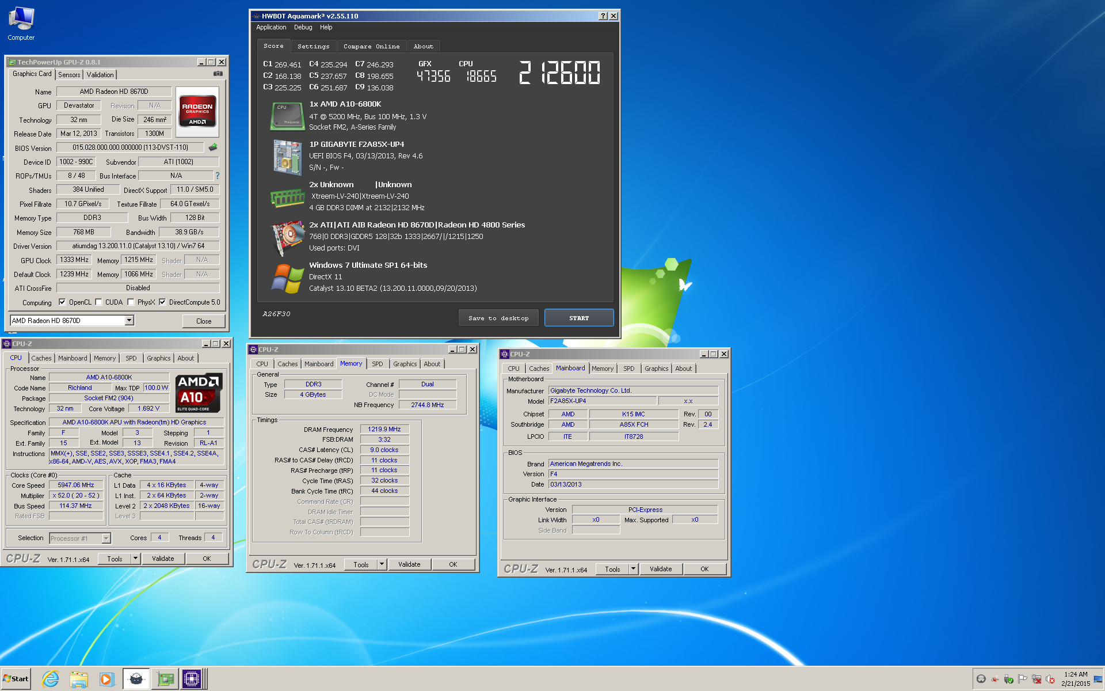
Task: Launch Internet Explorer from the taskbar
Action: tap(51, 679)
